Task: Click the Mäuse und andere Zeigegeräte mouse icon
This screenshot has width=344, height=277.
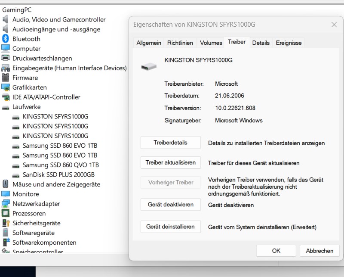Action: point(5,184)
